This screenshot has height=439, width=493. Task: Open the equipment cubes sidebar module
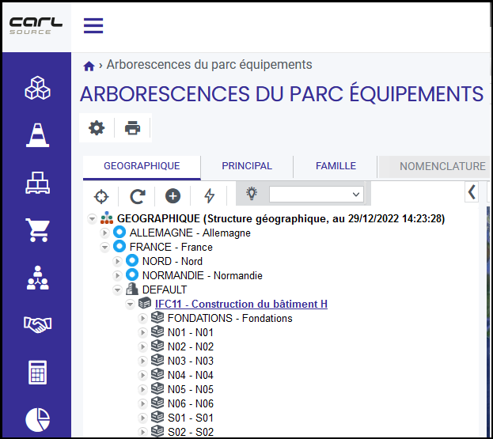click(37, 88)
